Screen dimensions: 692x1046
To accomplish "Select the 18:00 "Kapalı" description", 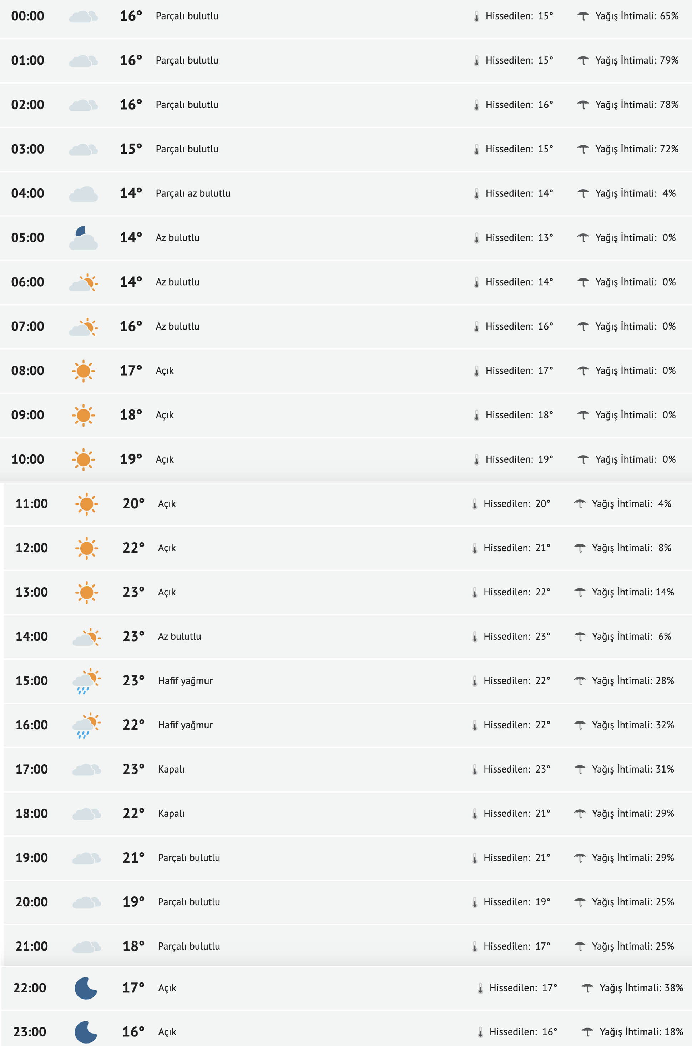I will point(171,813).
